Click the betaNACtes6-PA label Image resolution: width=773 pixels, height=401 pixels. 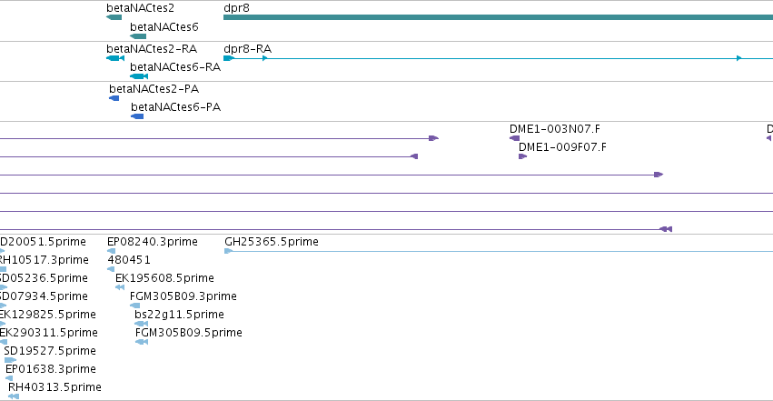point(175,107)
